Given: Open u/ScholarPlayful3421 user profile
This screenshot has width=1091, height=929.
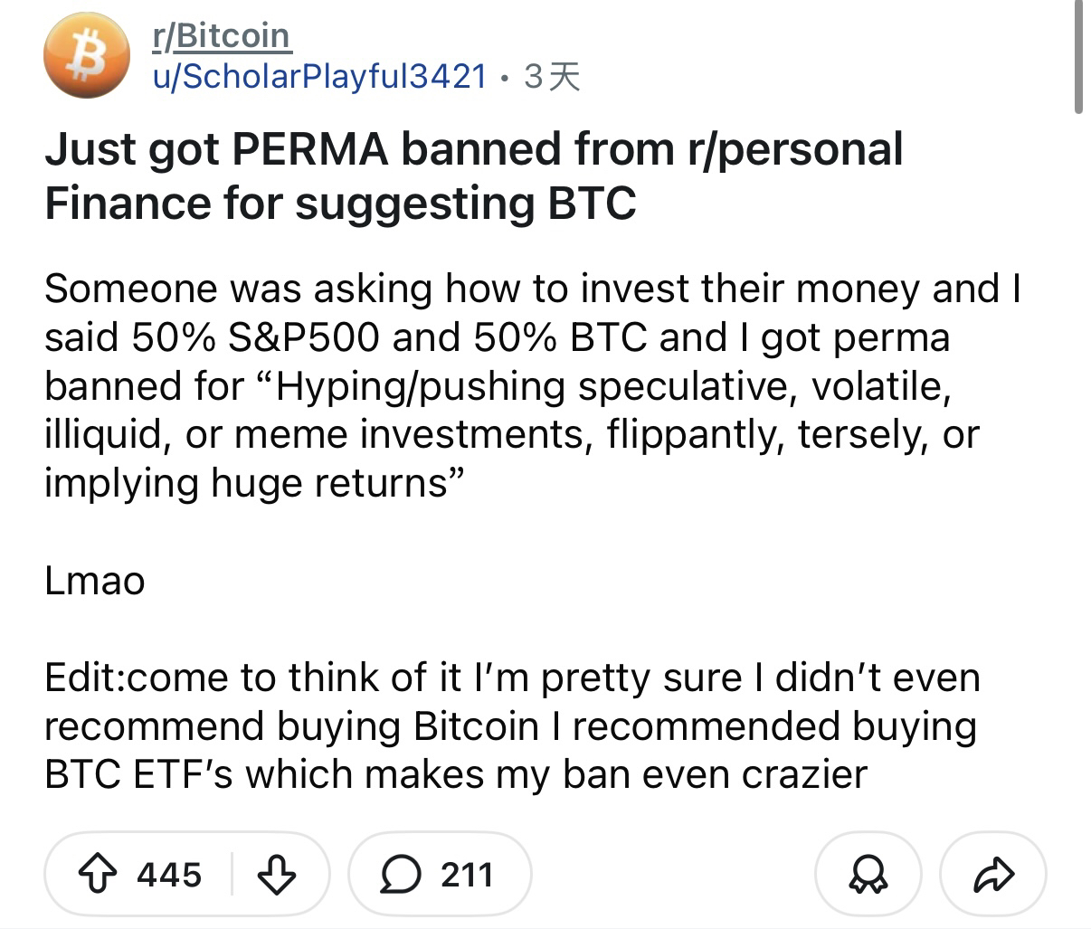Looking at the screenshot, I should pos(319,77).
